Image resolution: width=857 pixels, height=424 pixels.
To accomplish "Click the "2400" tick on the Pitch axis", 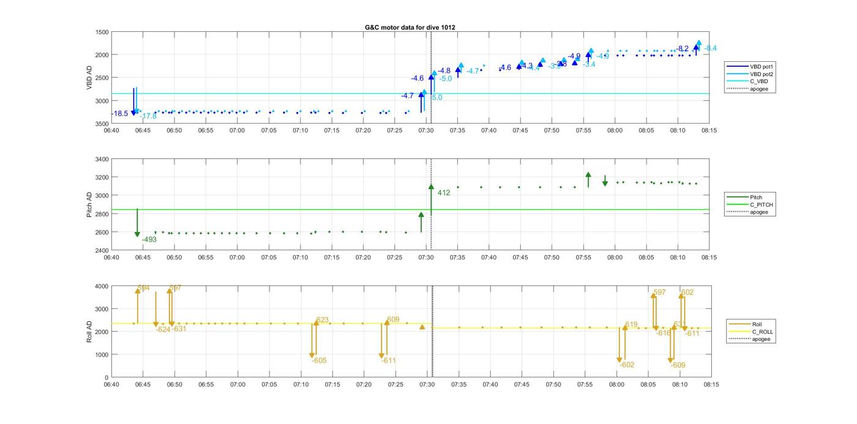I will (x=102, y=251).
